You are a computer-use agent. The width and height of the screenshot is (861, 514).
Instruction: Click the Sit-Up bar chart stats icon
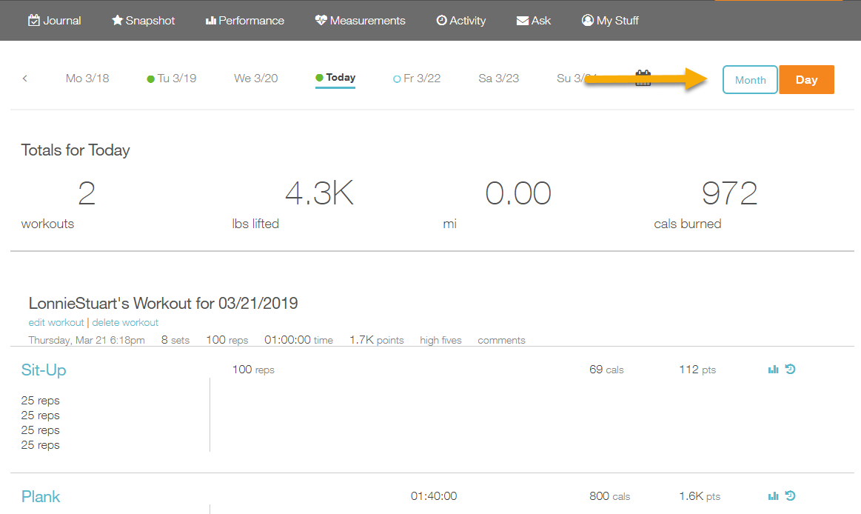click(x=773, y=370)
